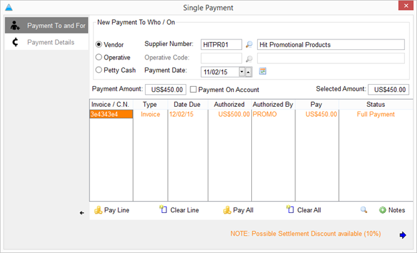Expand the Payment Date dropdown arrow
This screenshot has width=417, height=253.
pyautogui.click(x=242, y=71)
